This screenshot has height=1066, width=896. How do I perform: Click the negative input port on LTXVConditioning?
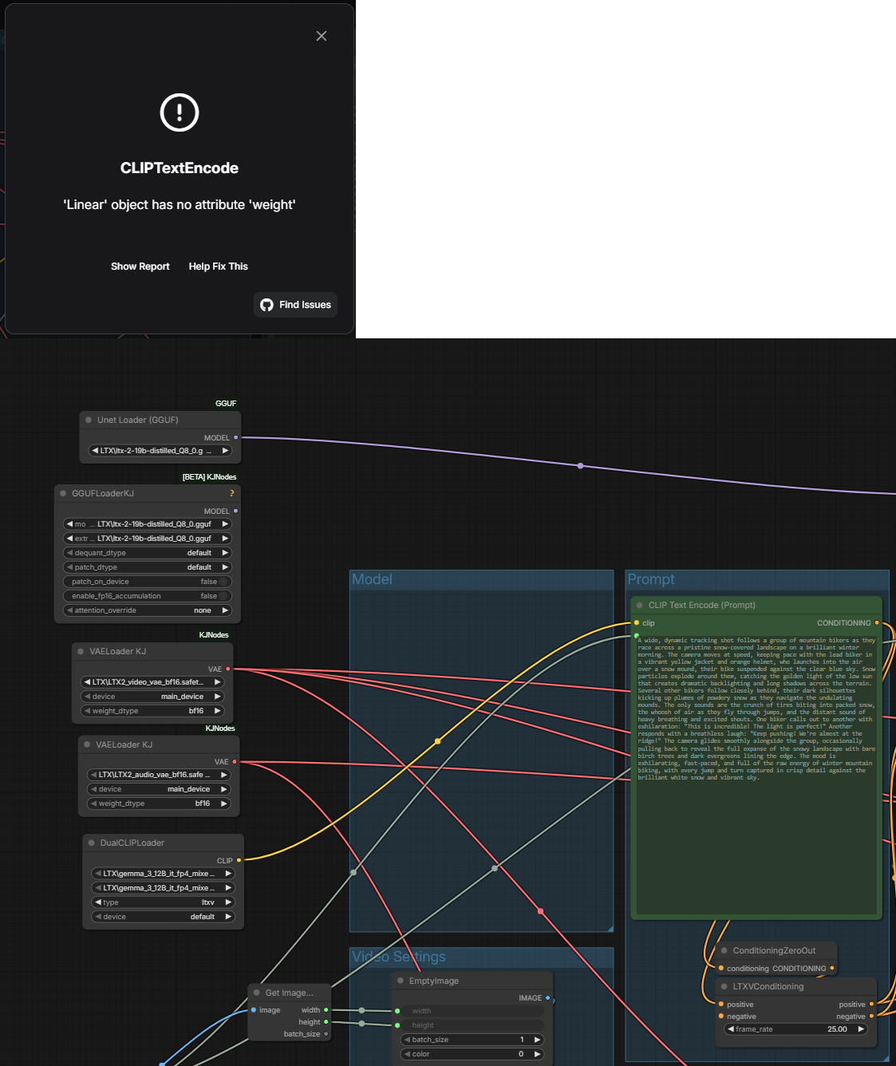point(721,1017)
